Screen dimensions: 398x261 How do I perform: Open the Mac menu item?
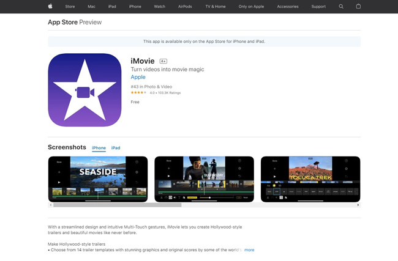point(91,7)
